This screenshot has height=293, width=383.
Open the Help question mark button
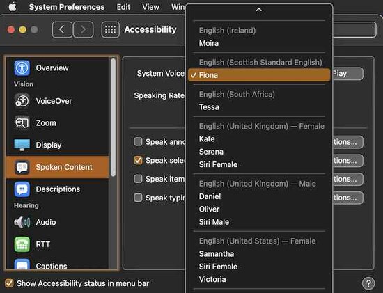(368, 283)
